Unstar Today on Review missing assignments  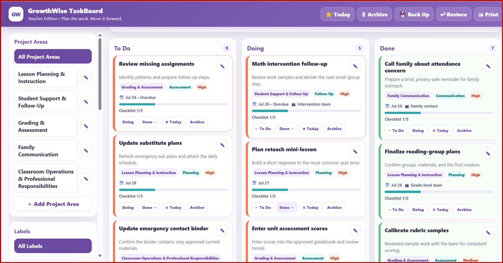(173, 122)
